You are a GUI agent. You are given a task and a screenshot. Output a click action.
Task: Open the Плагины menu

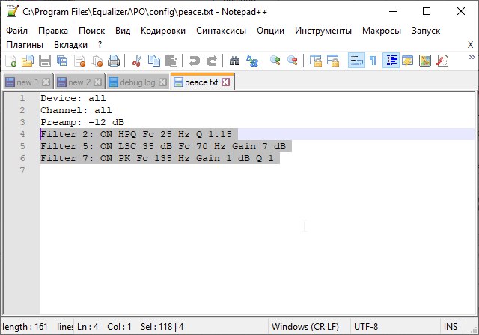[x=25, y=45]
